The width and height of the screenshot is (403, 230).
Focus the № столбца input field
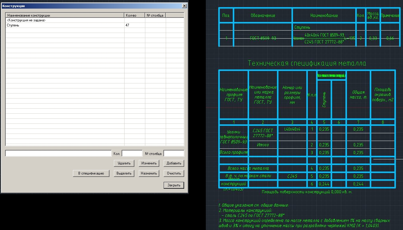(174, 153)
